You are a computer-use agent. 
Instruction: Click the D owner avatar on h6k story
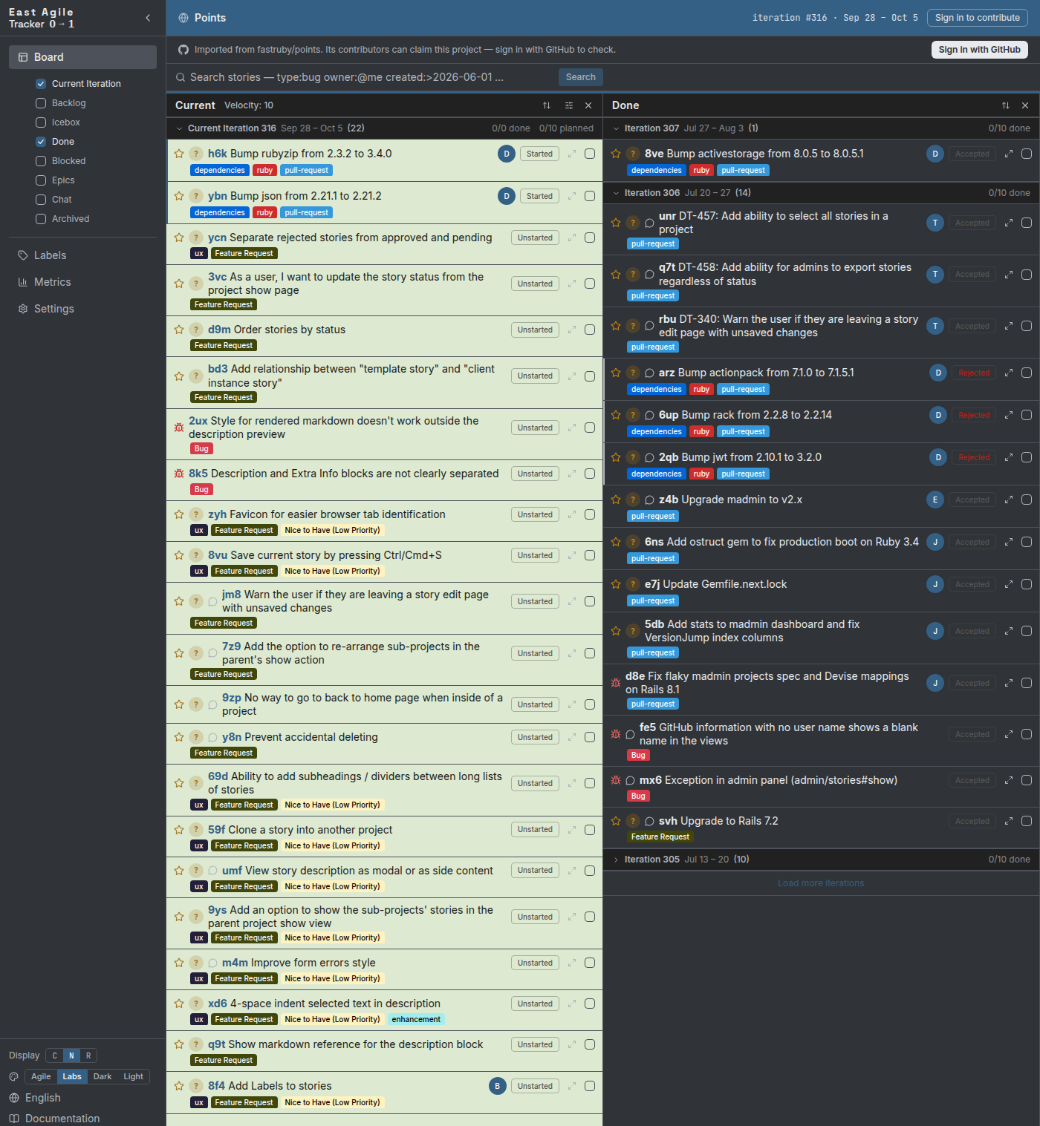(507, 154)
